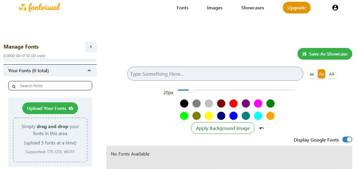Click the 'Type Something Here' text field
357x169 pixels.
[x=215, y=74]
